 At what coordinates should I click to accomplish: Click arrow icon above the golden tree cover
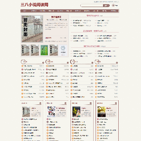pyautogui.click(x=116, y=103)
